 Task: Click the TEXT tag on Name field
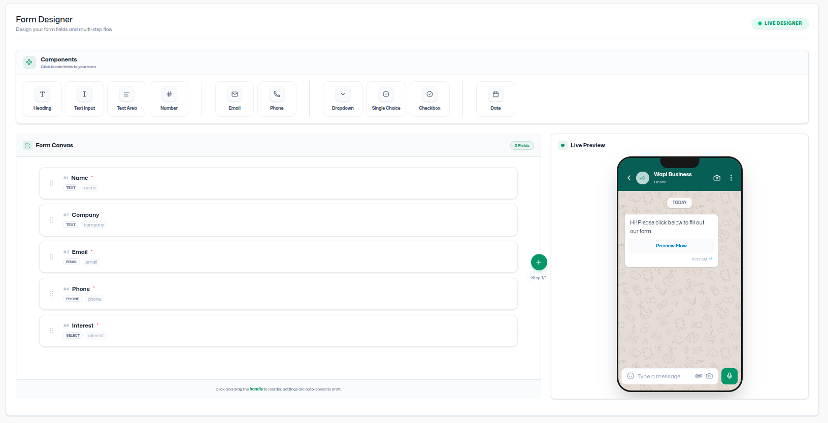coord(71,188)
